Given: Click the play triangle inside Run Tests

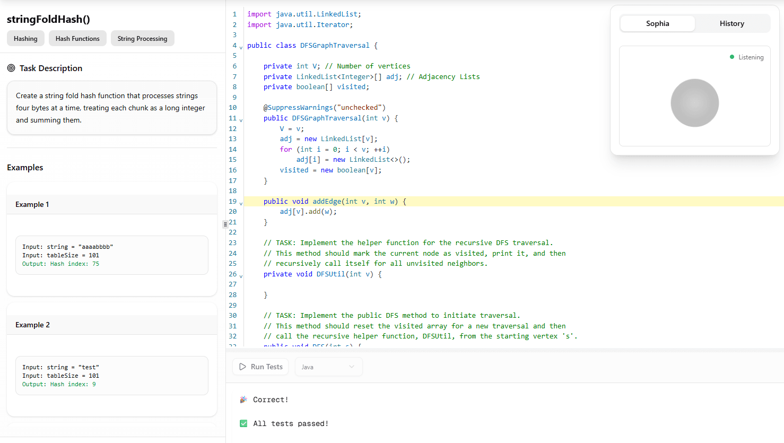Looking at the screenshot, I should point(243,366).
